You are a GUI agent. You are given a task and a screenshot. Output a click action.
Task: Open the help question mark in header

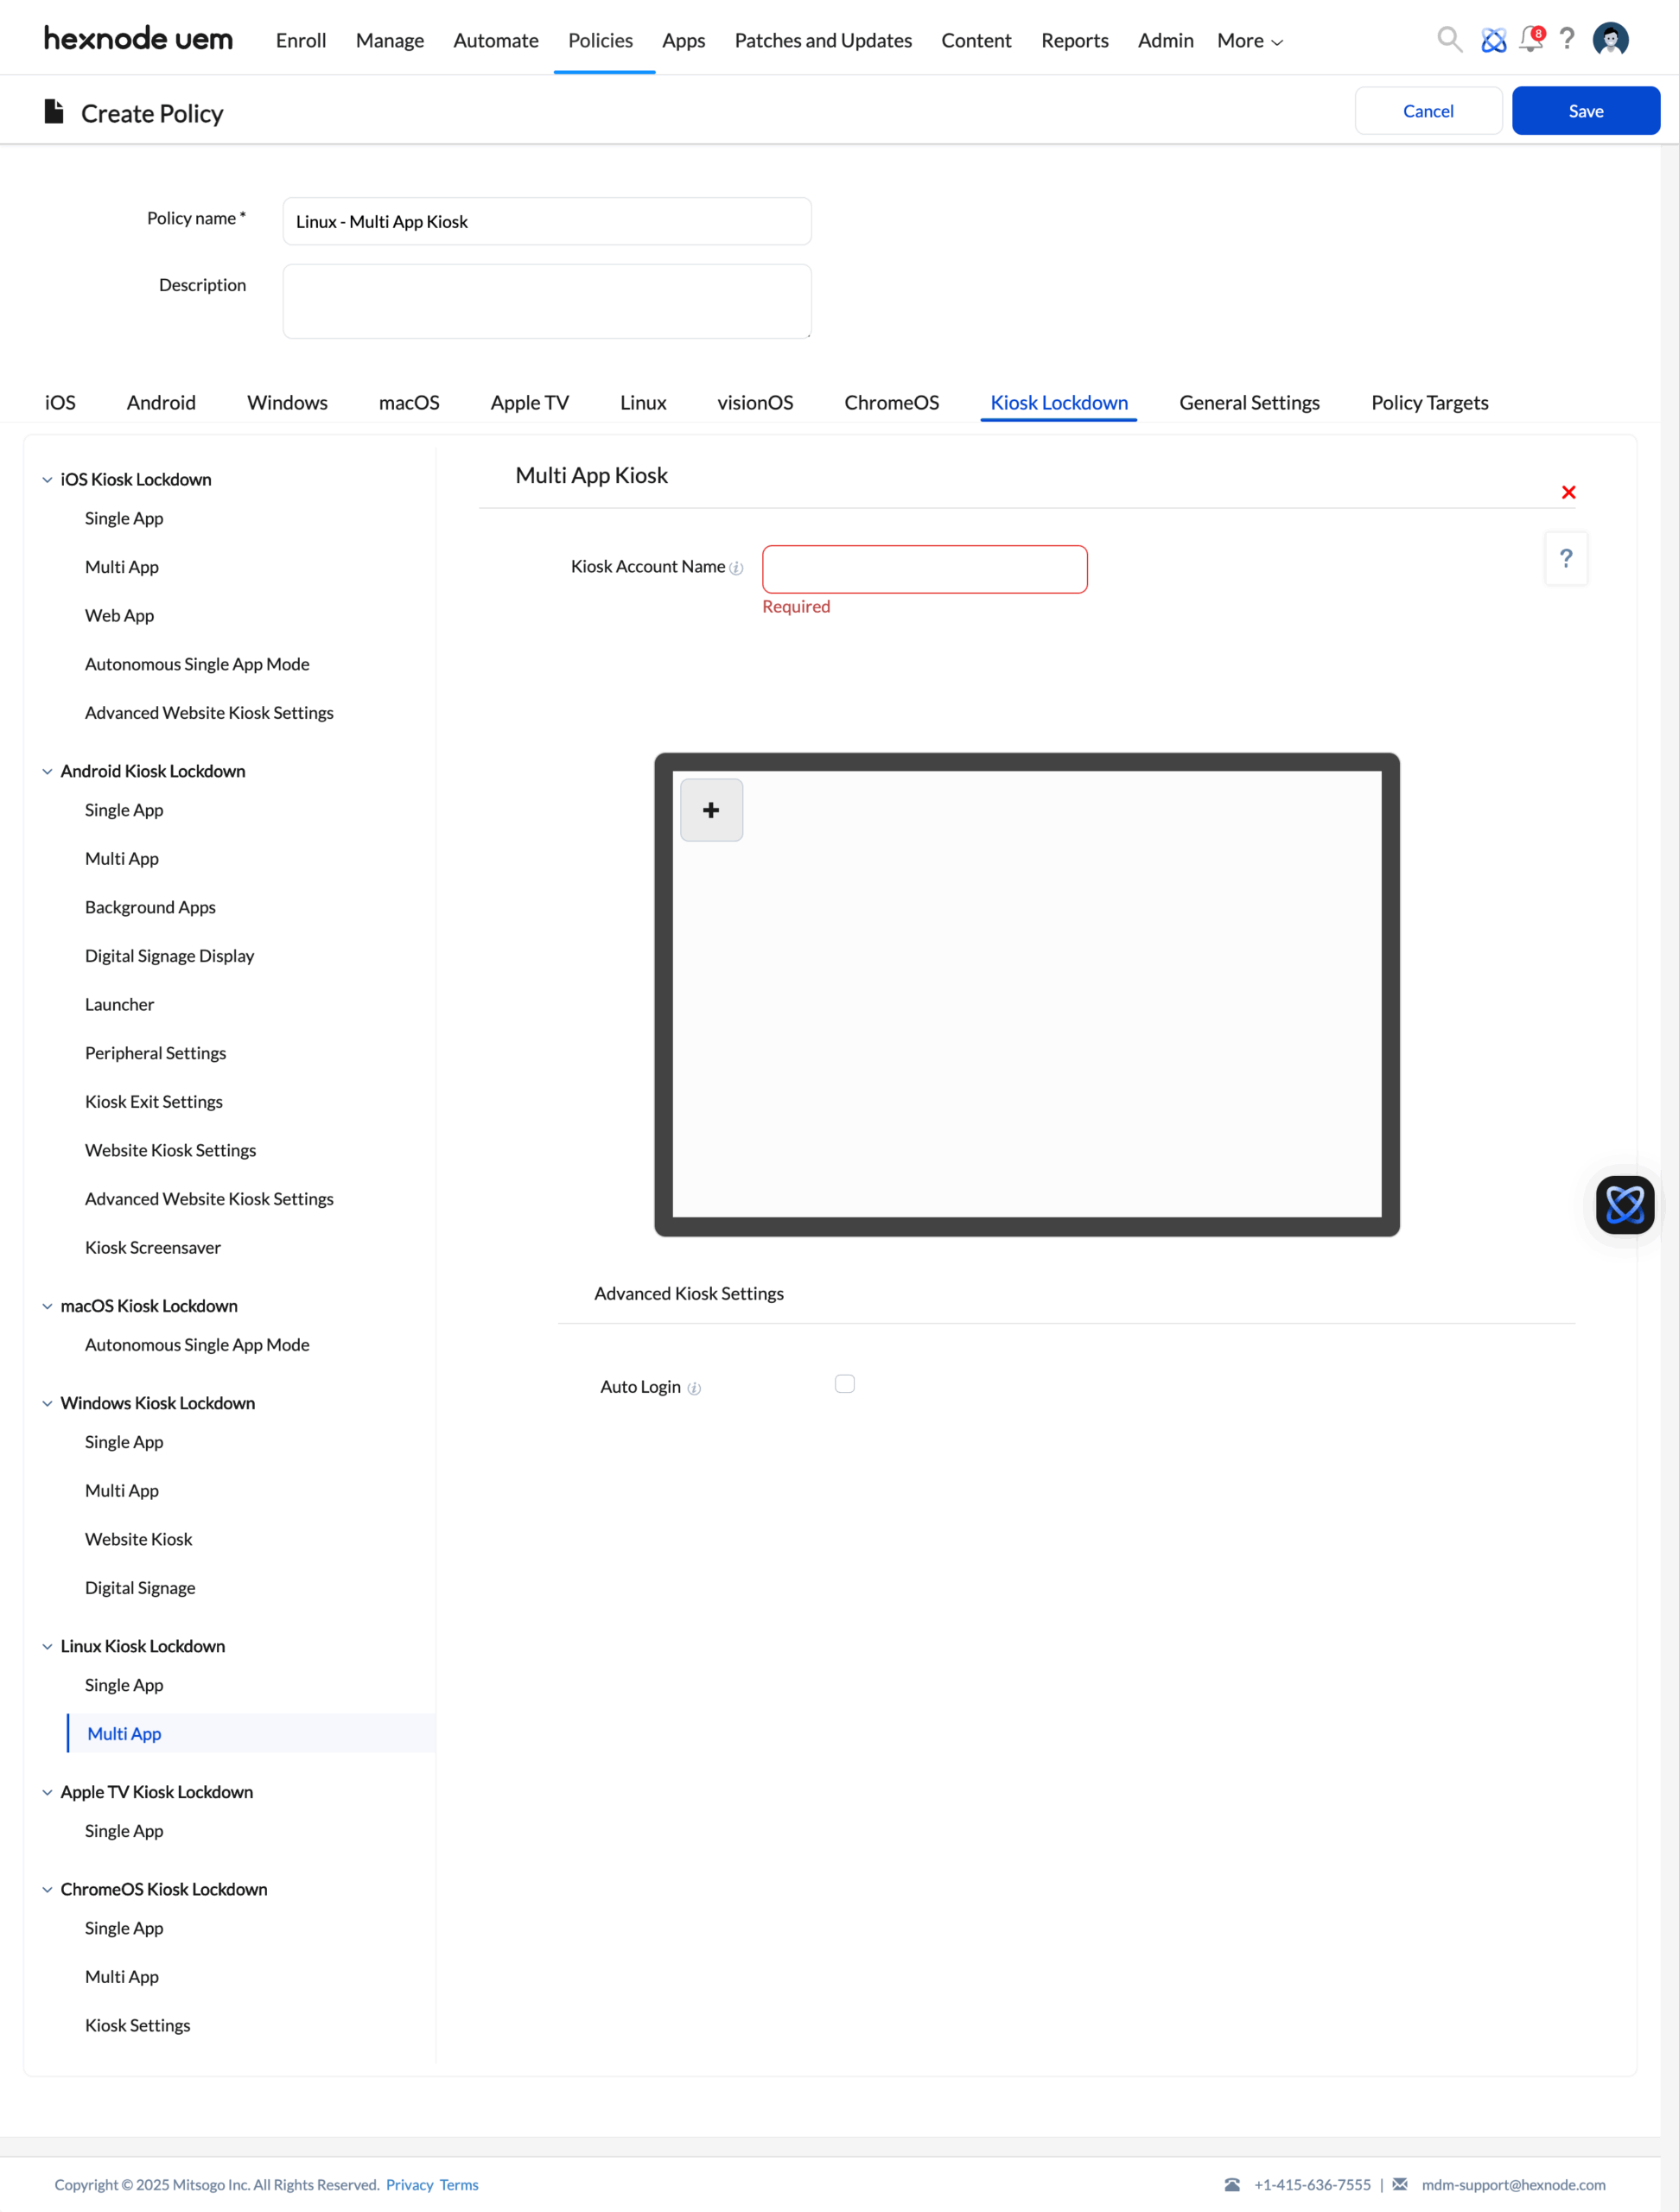click(x=1567, y=39)
